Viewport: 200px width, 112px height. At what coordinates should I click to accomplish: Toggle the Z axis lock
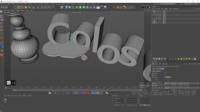(x=49, y=7)
